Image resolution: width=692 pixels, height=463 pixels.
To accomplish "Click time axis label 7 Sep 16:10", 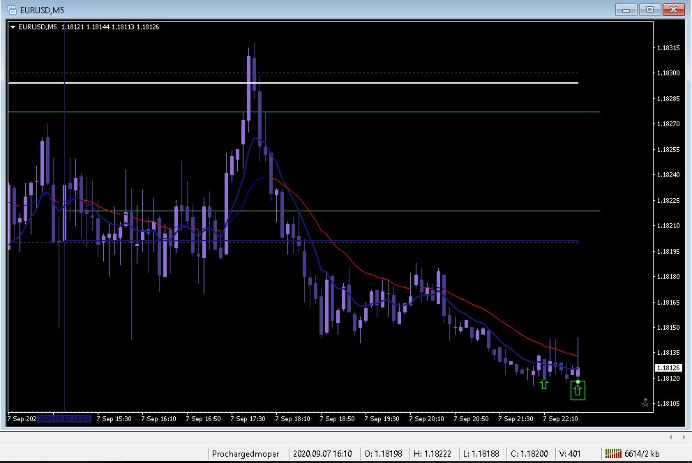I will [x=158, y=418].
